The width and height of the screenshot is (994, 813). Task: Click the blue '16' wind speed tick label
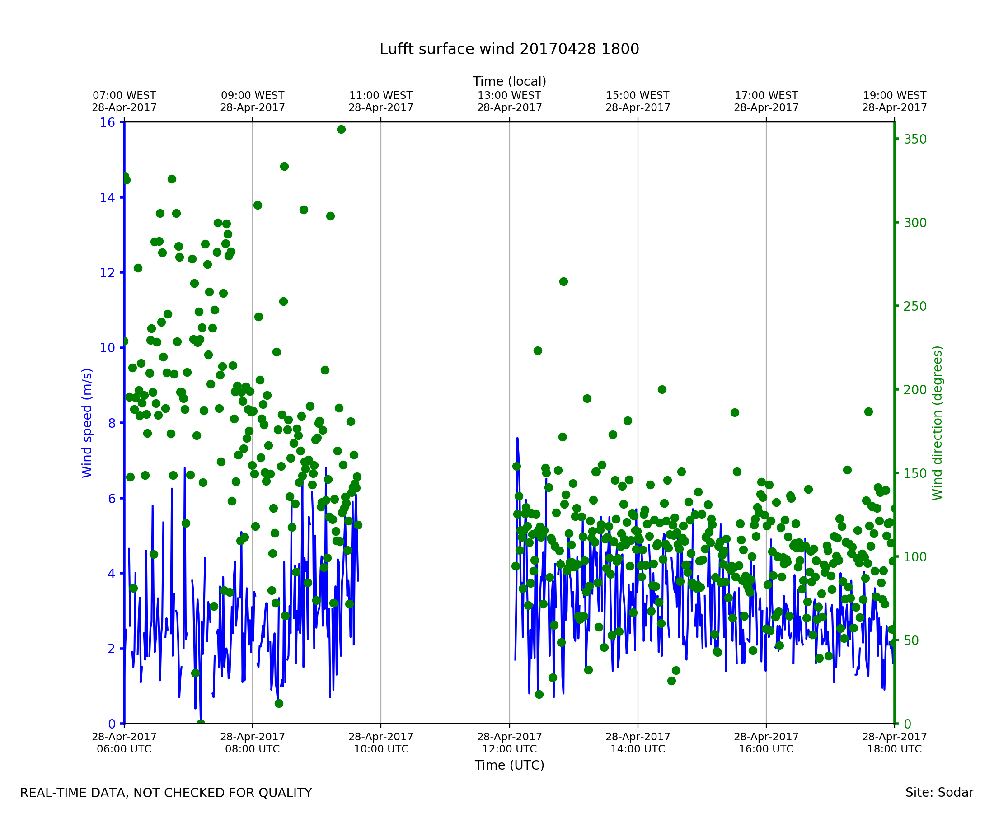pyautogui.click(x=107, y=123)
